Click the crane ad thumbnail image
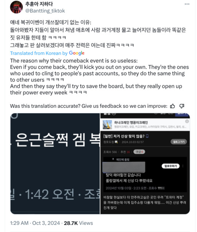Viewport: 197px width, 232px height. (x=107, y=125)
